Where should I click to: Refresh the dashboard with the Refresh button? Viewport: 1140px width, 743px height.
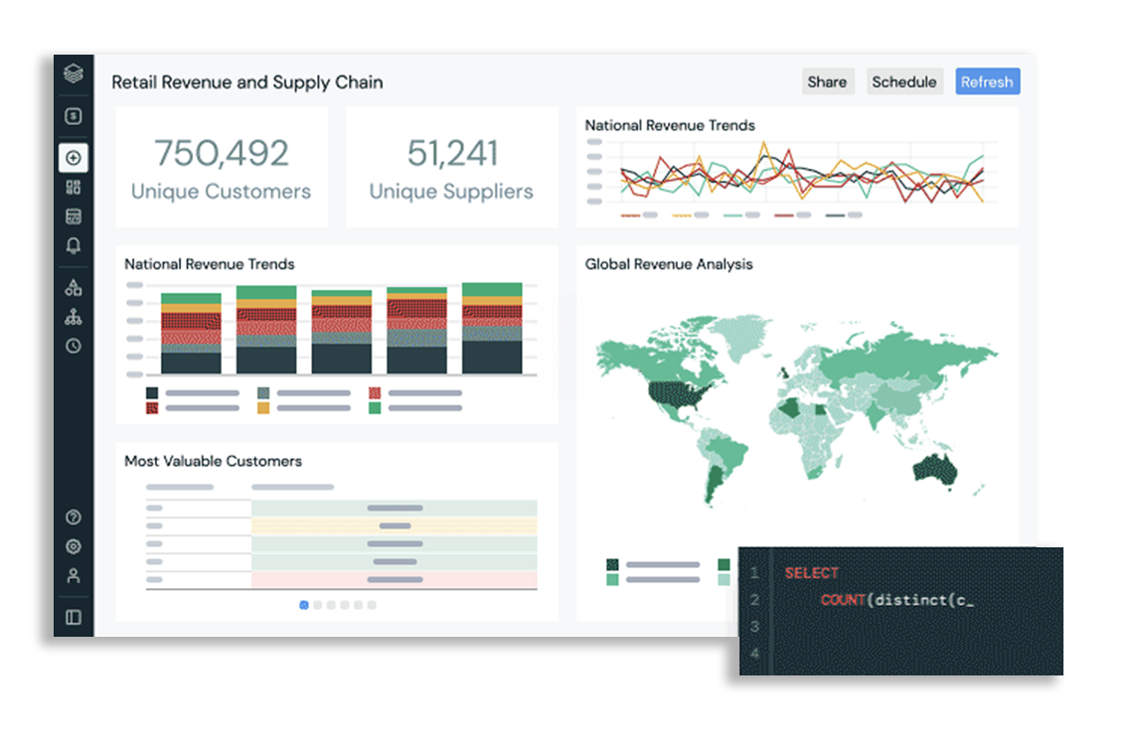tap(987, 82)
